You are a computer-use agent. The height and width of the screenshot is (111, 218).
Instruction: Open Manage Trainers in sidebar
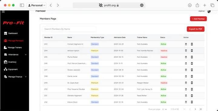[x=13, y=48]
